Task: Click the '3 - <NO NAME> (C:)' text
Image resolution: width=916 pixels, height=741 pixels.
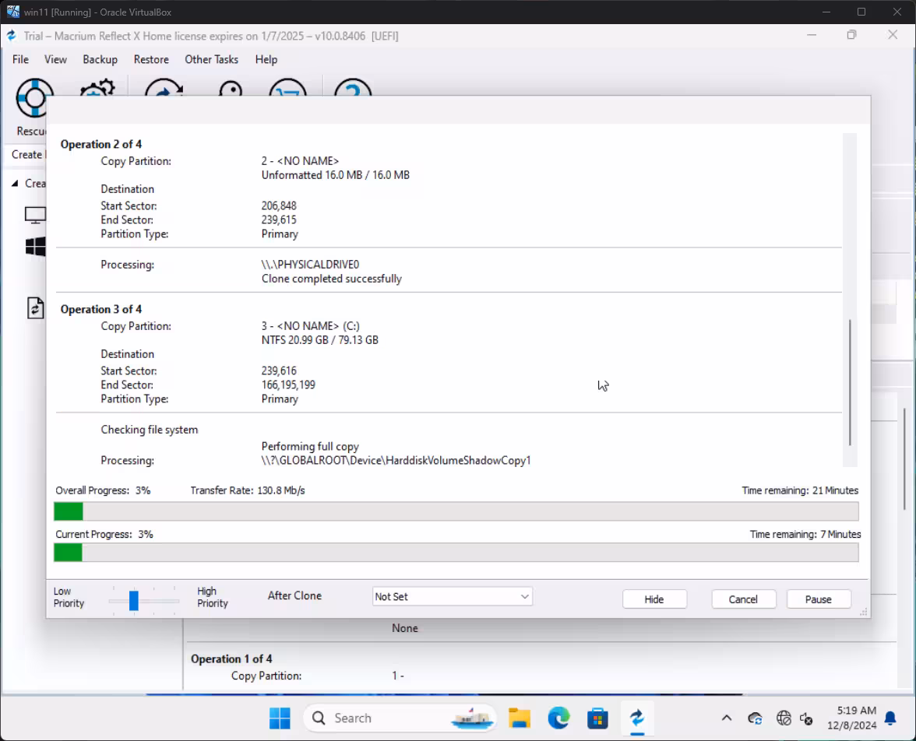Action: coord(310,326)
